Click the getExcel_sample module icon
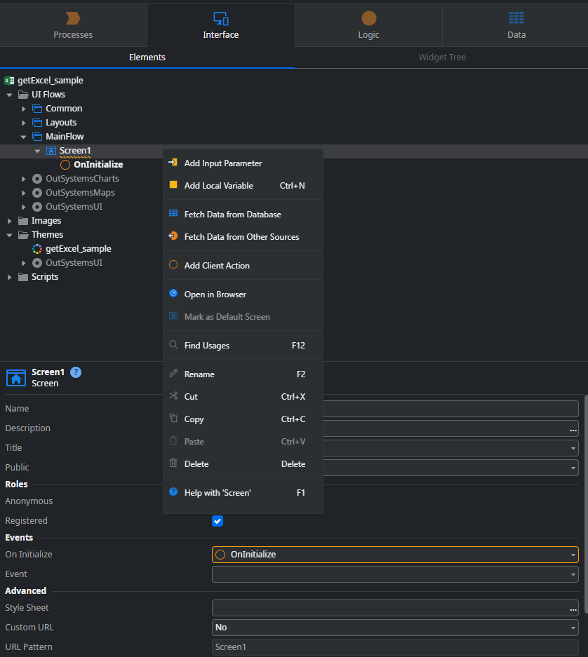Viewport: 588px width, 657px height. 9,81
